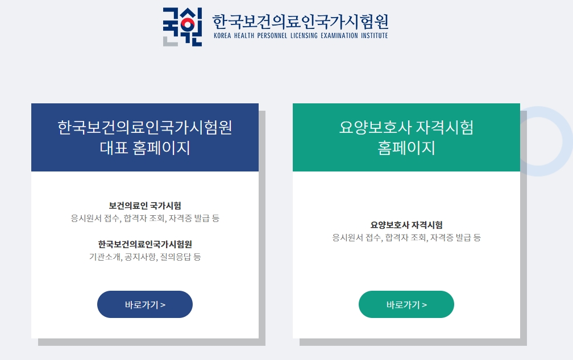Click the 바로가기 button on the blue card
This screenshot has width=573, height=360.
(145, 304)
